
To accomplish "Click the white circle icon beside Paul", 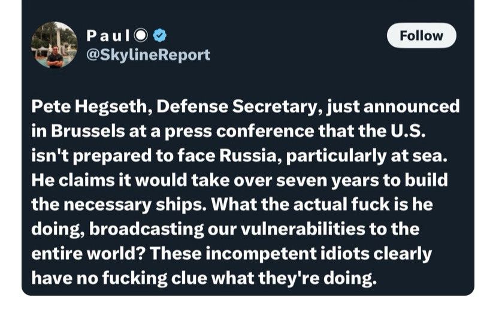I will tap(141, 35).
